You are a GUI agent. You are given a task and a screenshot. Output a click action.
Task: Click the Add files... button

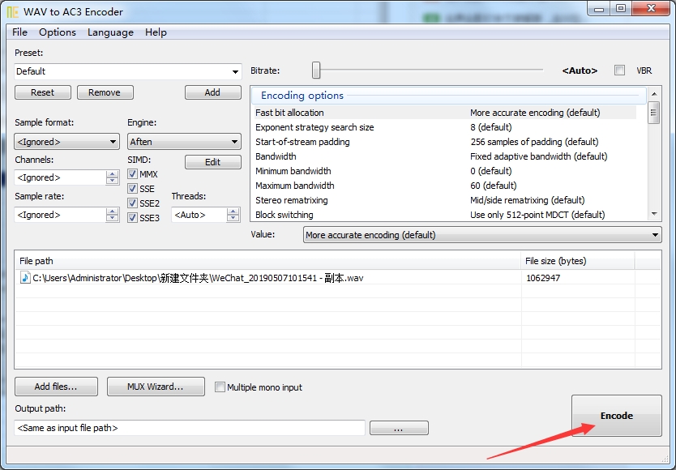click(56, 387)
